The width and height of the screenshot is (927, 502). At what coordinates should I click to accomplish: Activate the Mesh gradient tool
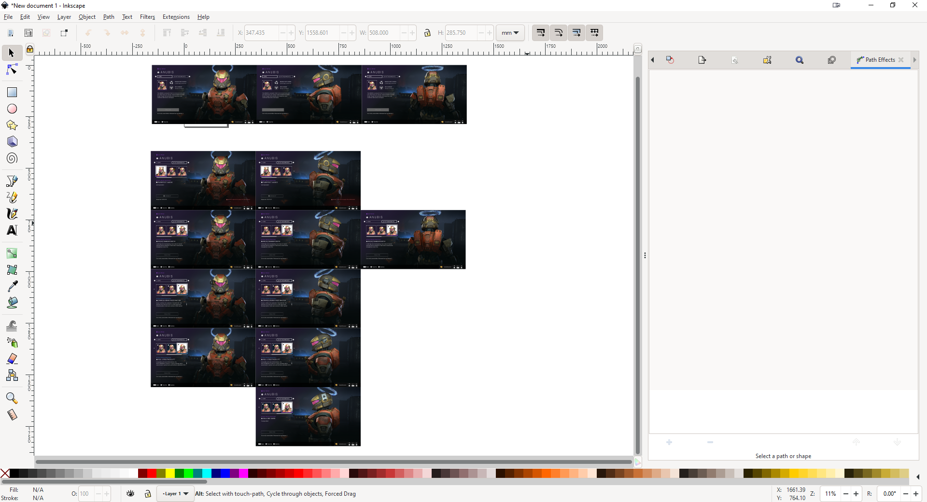(x=12, y=270)
